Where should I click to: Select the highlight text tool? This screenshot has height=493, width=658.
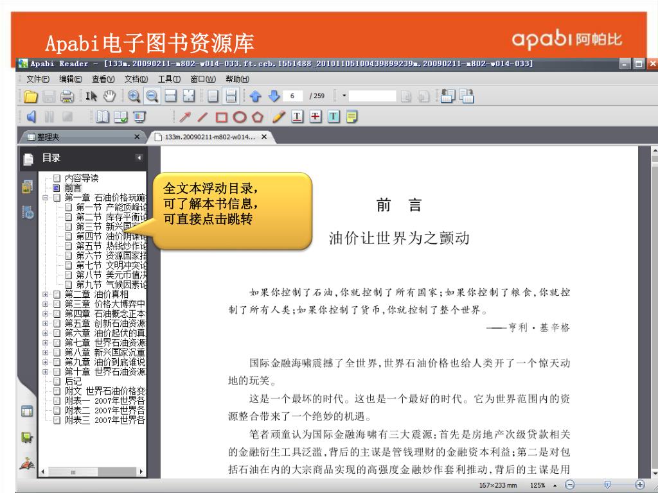(x=333, y=117)
